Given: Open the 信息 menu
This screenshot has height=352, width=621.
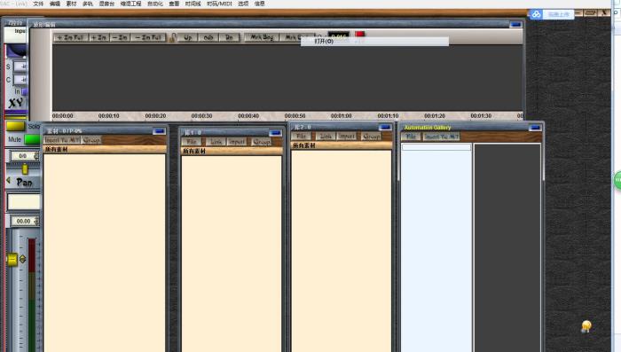Looking at the screenshot, I should [259, 4].
